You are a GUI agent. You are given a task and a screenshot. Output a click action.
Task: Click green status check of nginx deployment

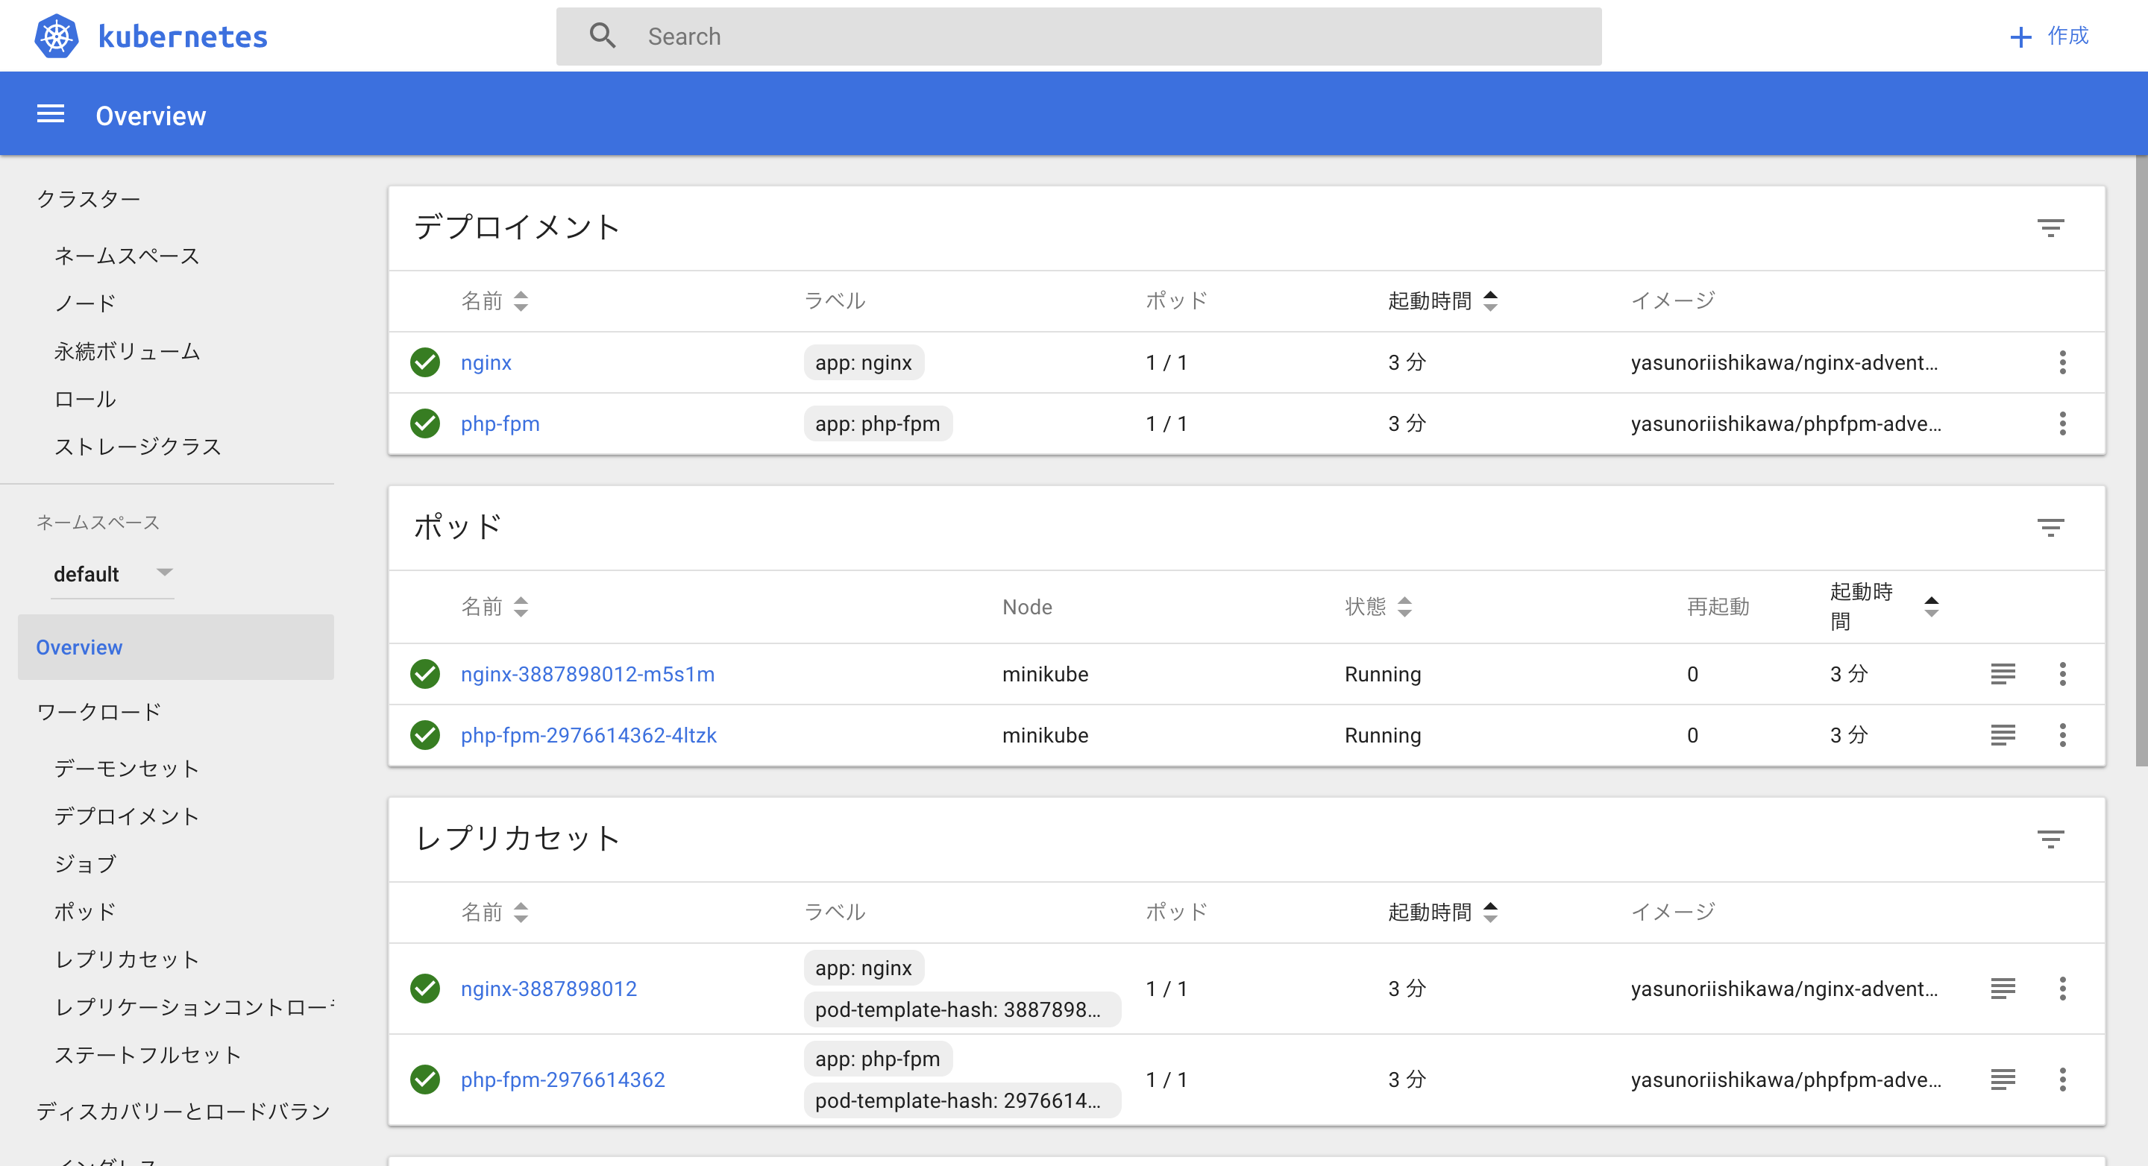pos(425,362)
